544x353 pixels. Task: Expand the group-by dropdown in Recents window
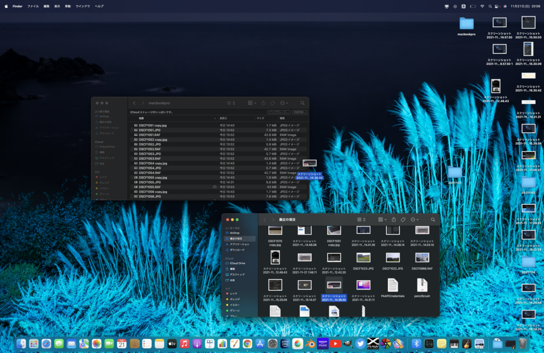point(382,219)
